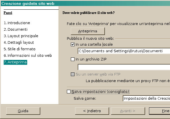Select highlighted step 7 Anteprima
Viewport: 170px width, 119px height.
[15, 62]
